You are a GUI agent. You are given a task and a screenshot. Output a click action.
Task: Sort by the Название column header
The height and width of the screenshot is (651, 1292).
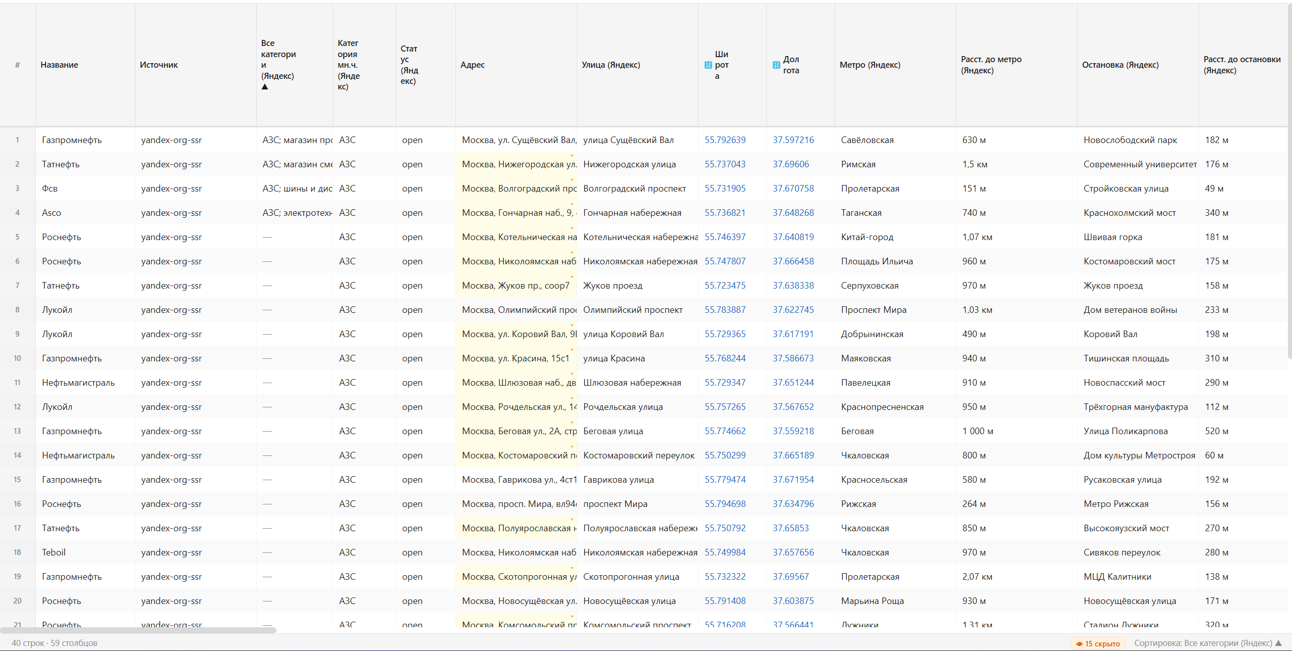[x=85, y=65]
